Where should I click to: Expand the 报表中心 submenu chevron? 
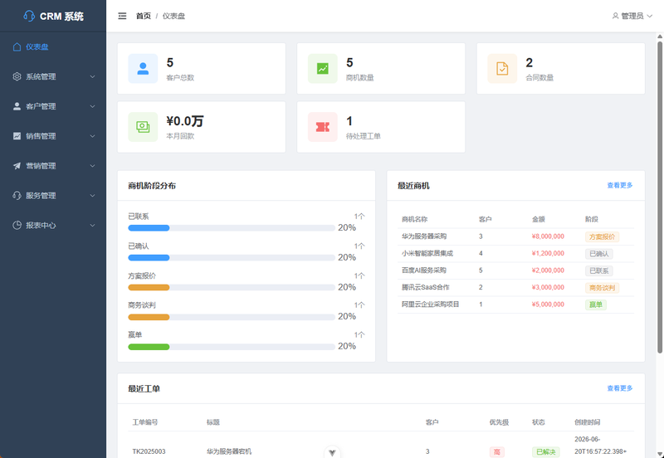point(92,225)
